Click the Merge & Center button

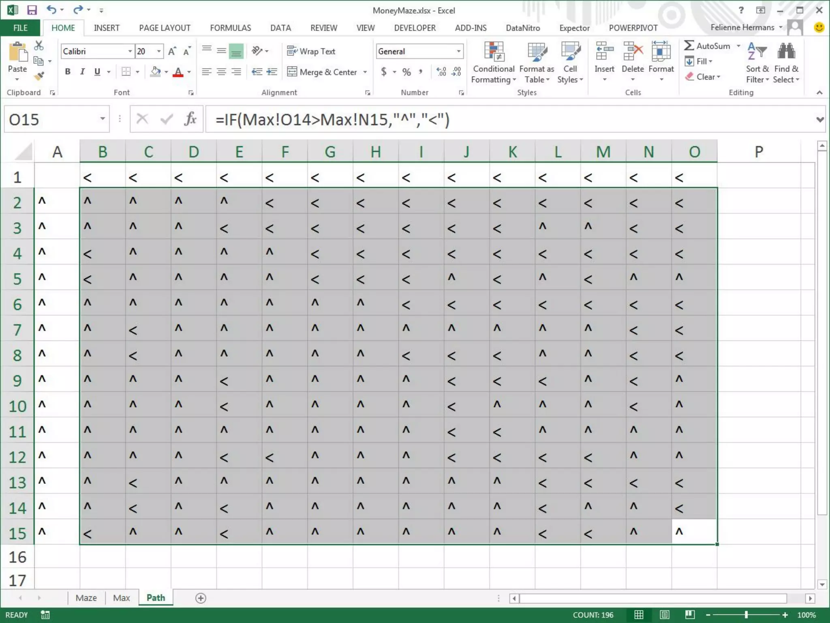click(323, 72)
